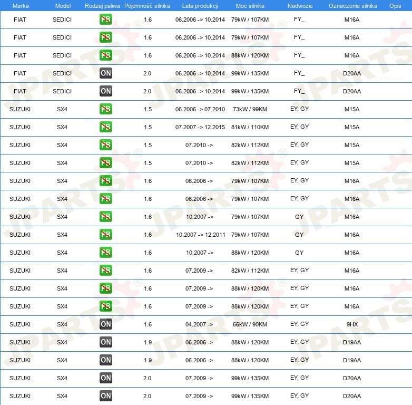Click the Model column header
This screenshot has height=405, width=412.
pos(63,6)
